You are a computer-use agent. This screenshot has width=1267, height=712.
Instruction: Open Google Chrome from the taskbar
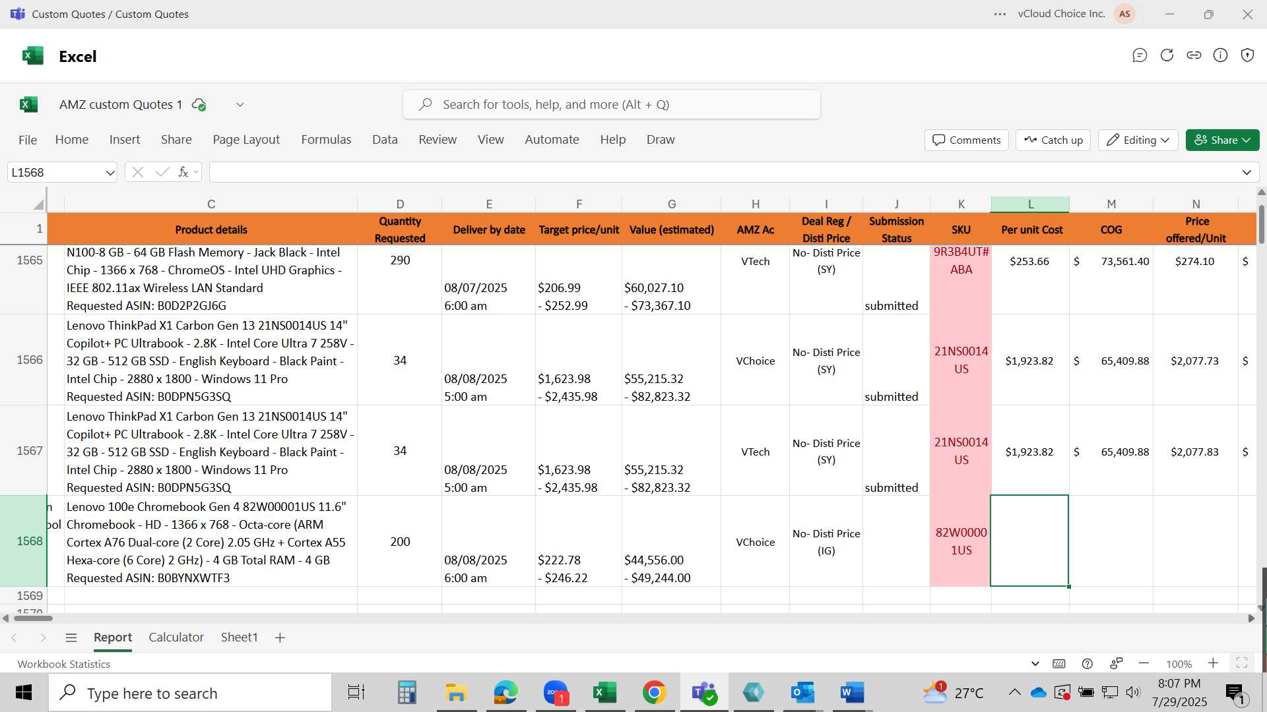(x=654, y=693)
